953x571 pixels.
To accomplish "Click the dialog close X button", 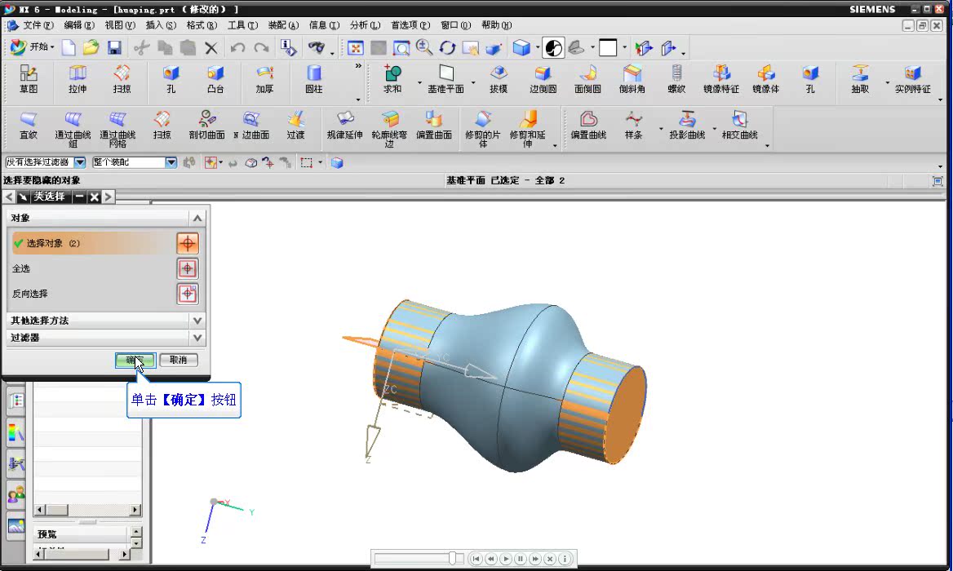I will pyautogui.click(x=94, y=197).
